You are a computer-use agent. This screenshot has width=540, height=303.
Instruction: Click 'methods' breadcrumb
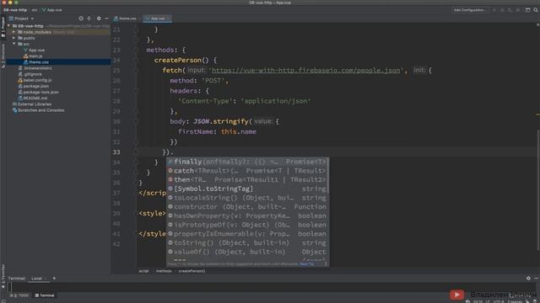164,271
